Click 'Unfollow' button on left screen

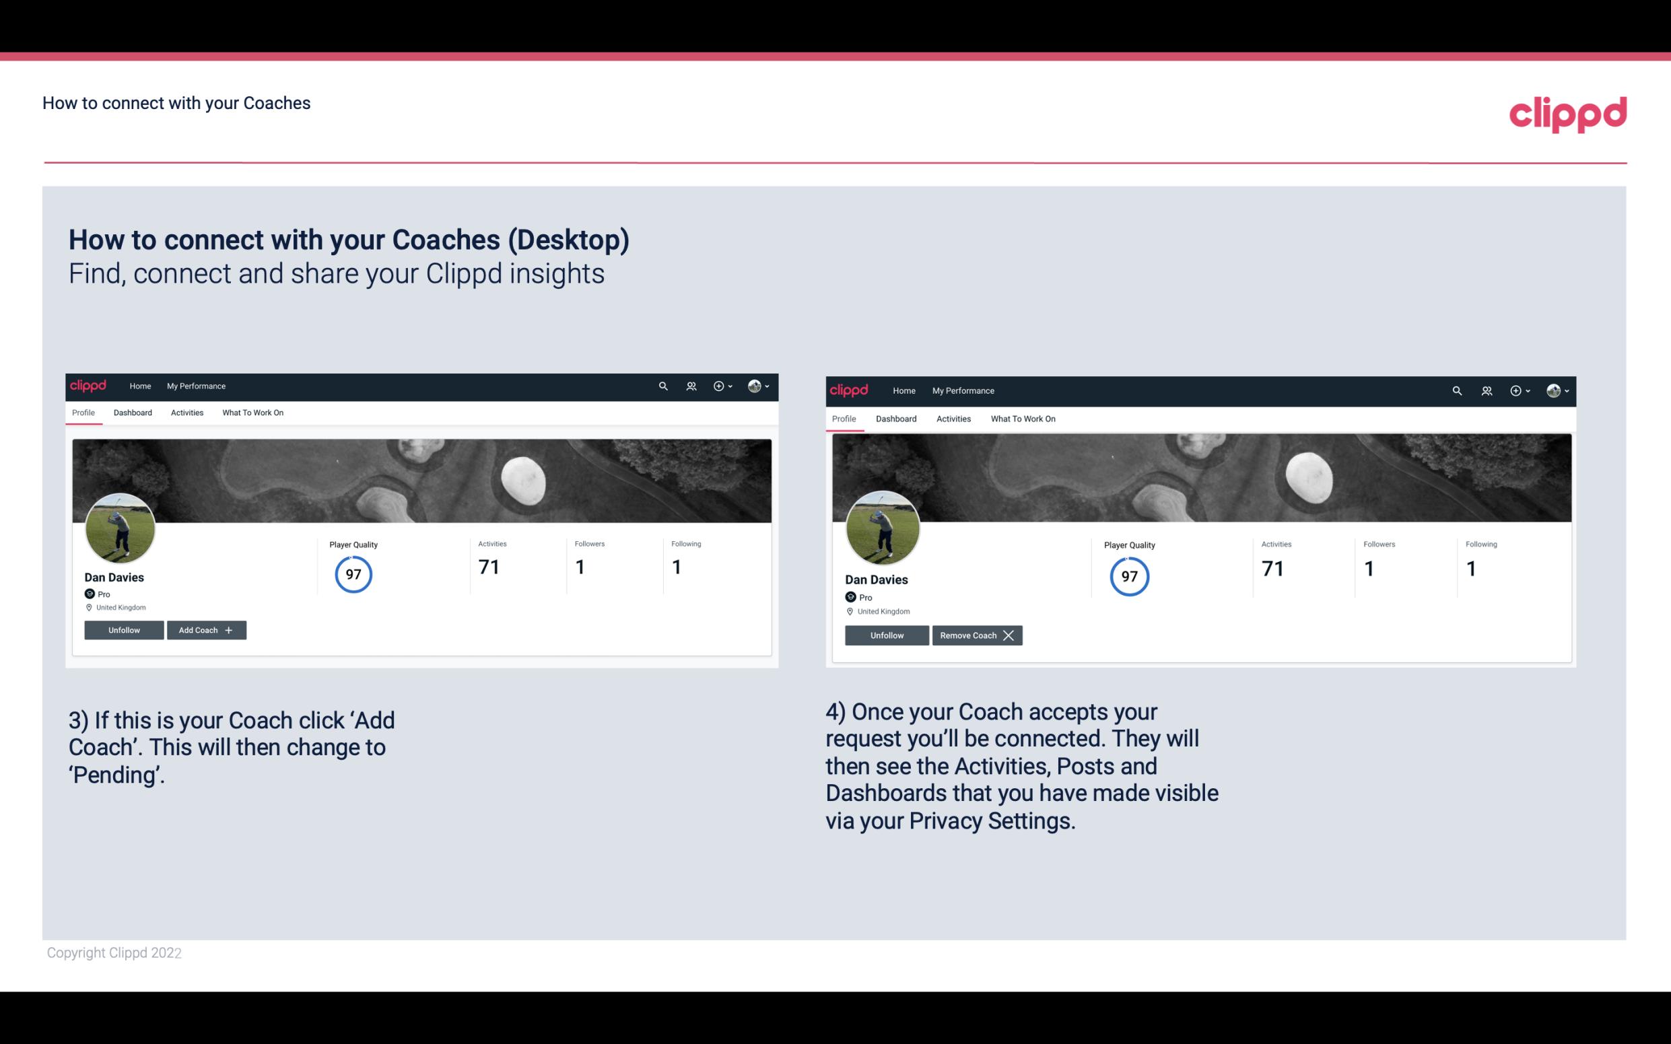click(124, 629)
